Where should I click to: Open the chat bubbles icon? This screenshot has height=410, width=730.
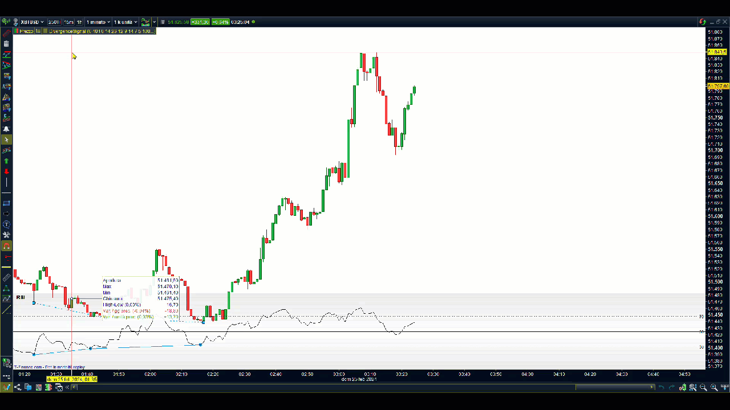28,387
